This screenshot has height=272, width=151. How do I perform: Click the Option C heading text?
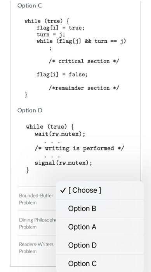30,6
